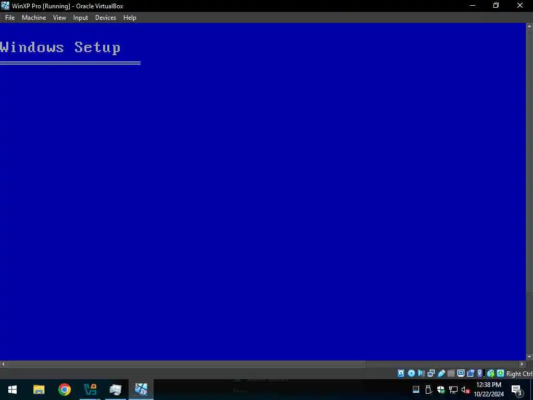
Task: Click the recording status icon
Action: [471, 373]
